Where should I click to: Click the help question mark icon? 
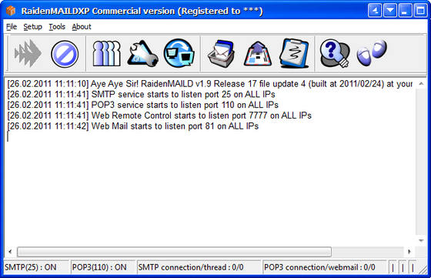335,53
